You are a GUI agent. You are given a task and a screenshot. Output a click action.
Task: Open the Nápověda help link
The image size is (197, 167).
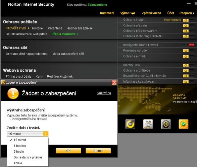click(104, 93)
